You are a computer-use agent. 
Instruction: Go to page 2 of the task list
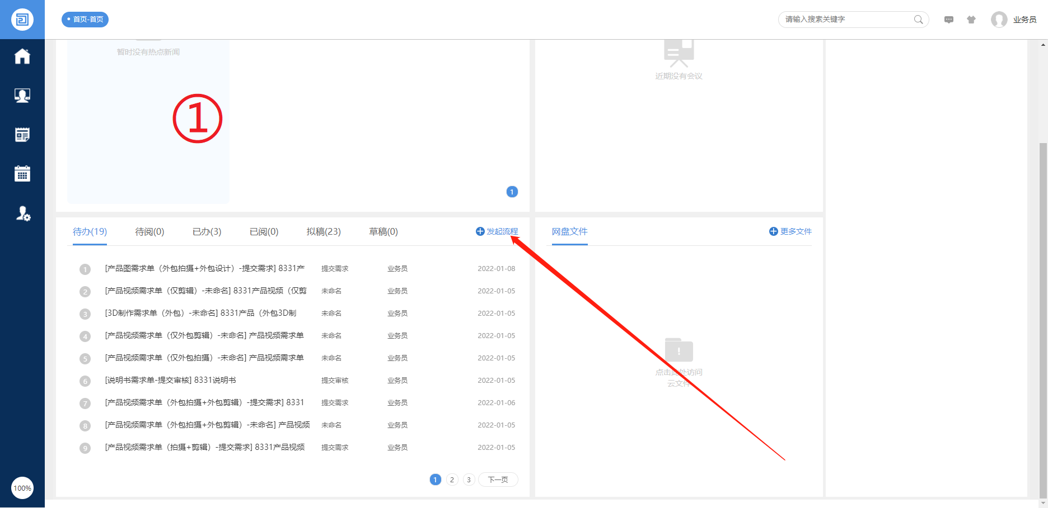click(x=452, y=479)
